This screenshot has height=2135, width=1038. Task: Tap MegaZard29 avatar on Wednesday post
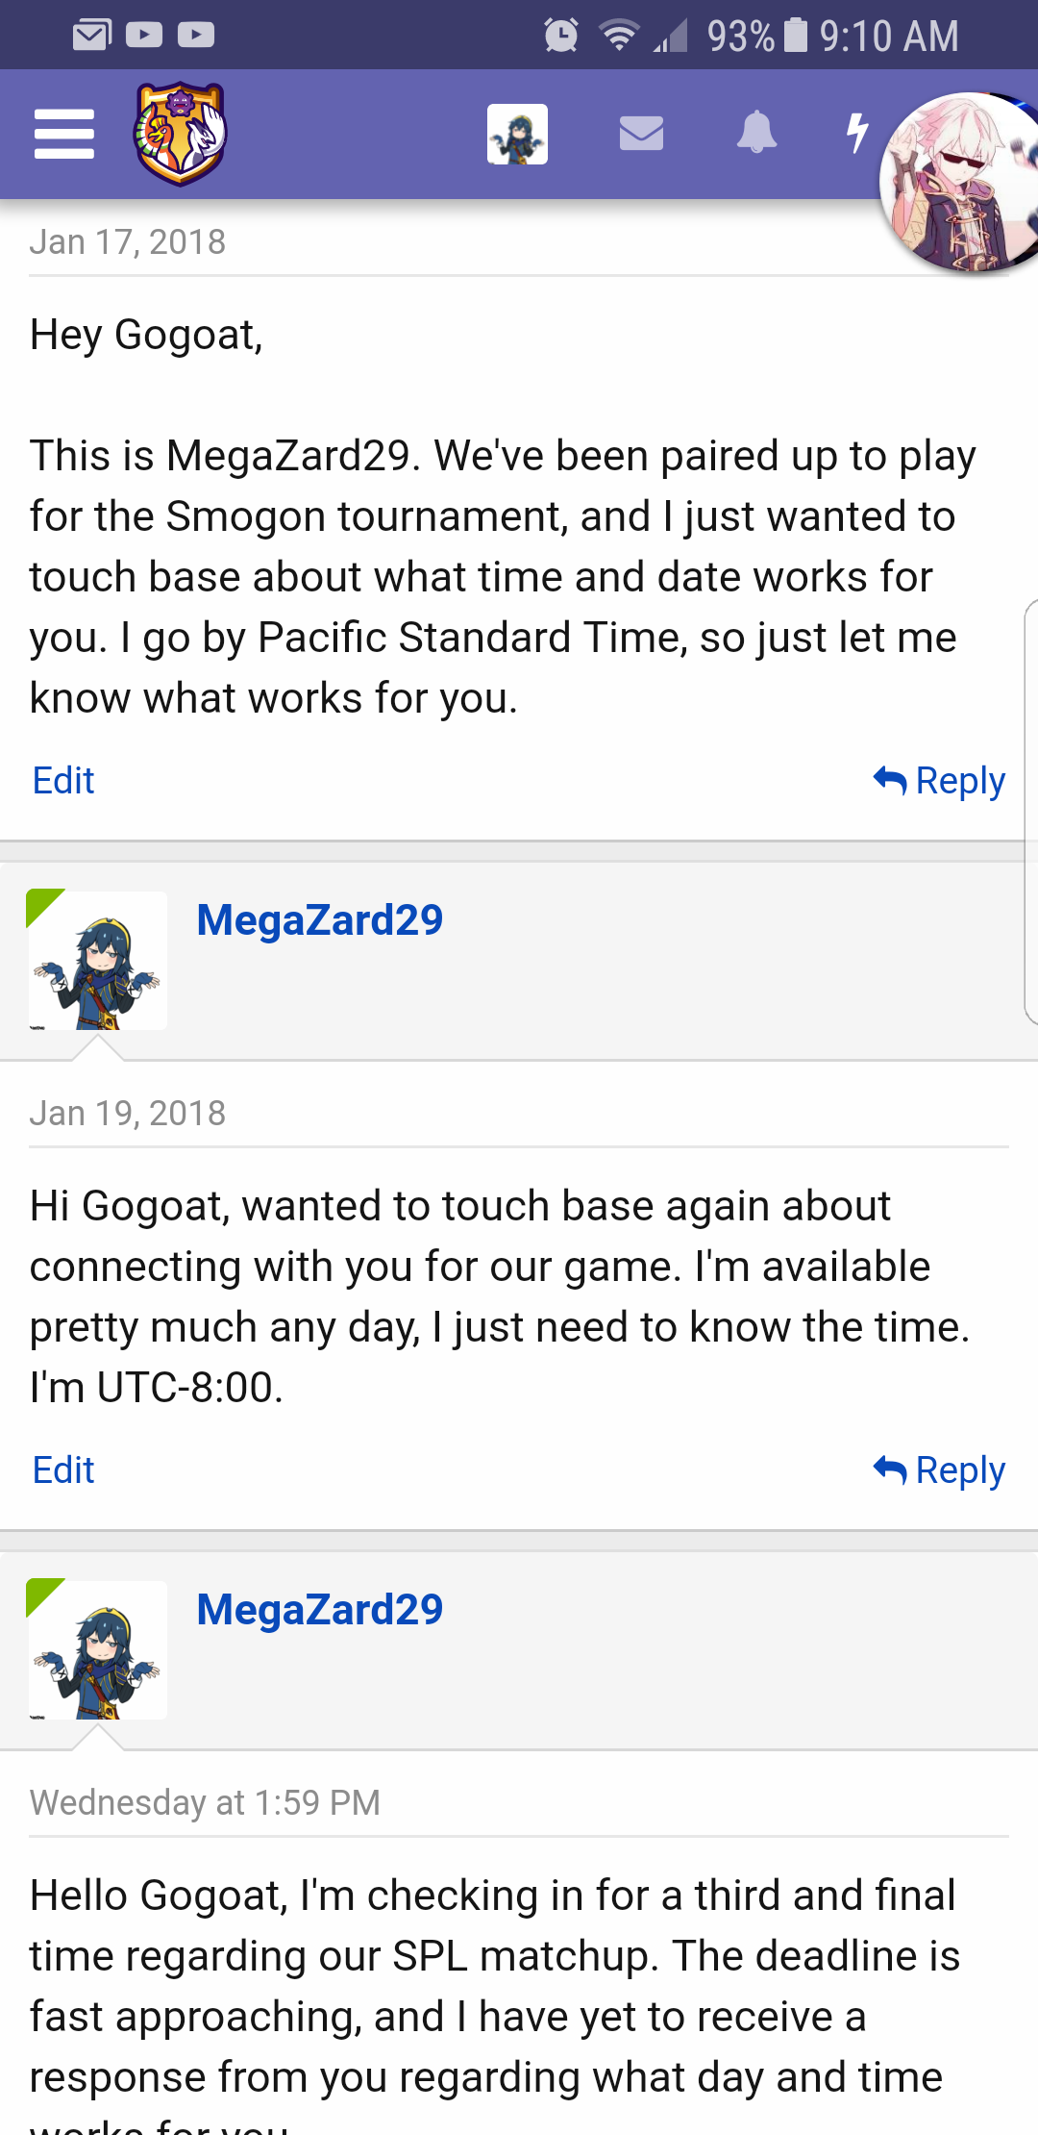point(97,1649)
